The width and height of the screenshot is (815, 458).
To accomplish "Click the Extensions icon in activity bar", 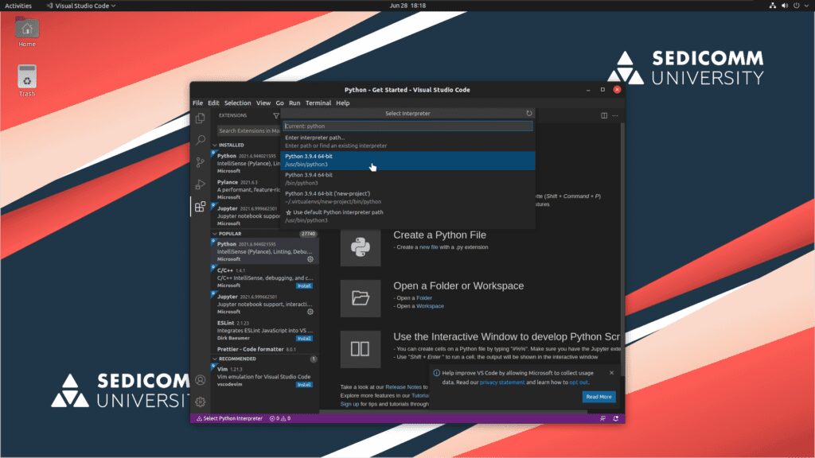I will pyautogui.click(x=201, y=207).
